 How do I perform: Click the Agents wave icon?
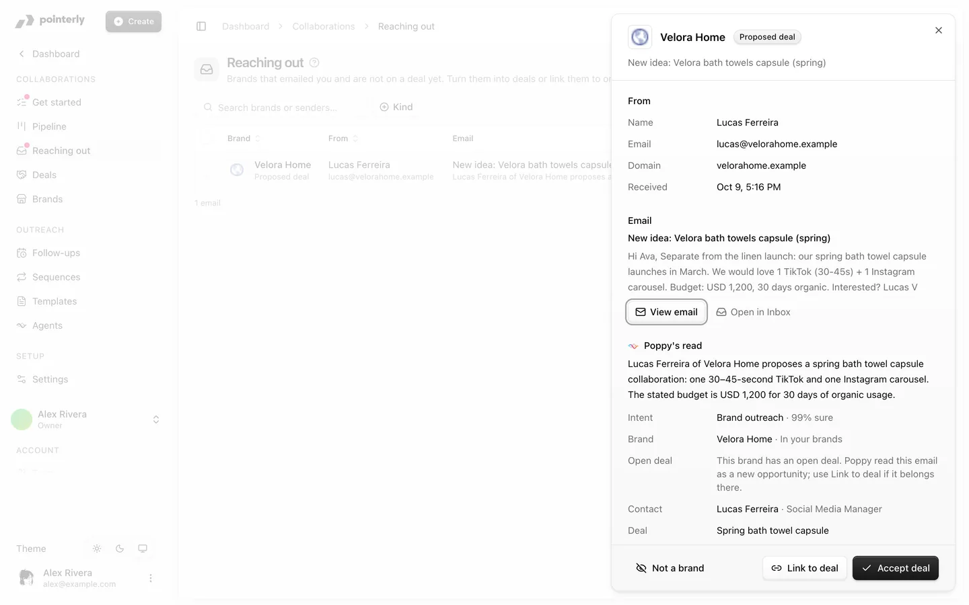pos(22,325)
